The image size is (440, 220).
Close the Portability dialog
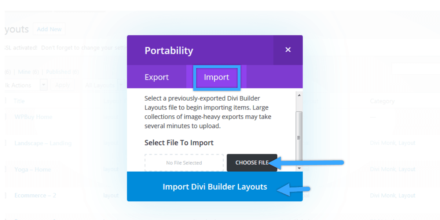click(288, 50)
